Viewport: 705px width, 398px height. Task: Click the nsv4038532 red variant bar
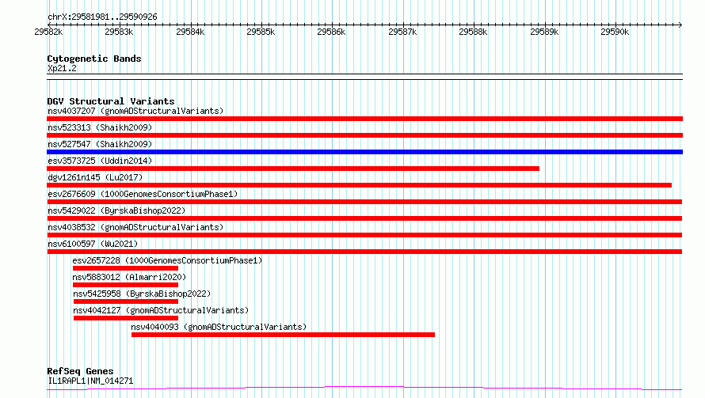[x=364, y=235]
